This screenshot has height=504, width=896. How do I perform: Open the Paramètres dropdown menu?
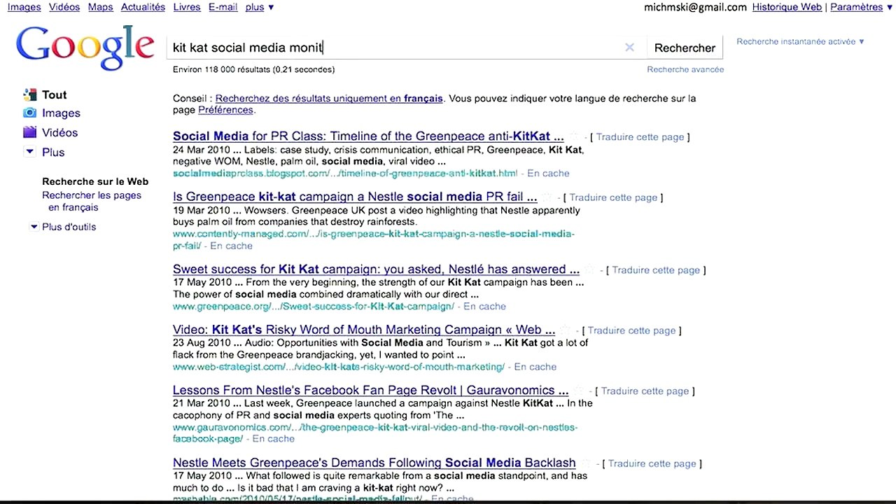tap(862, 7)
